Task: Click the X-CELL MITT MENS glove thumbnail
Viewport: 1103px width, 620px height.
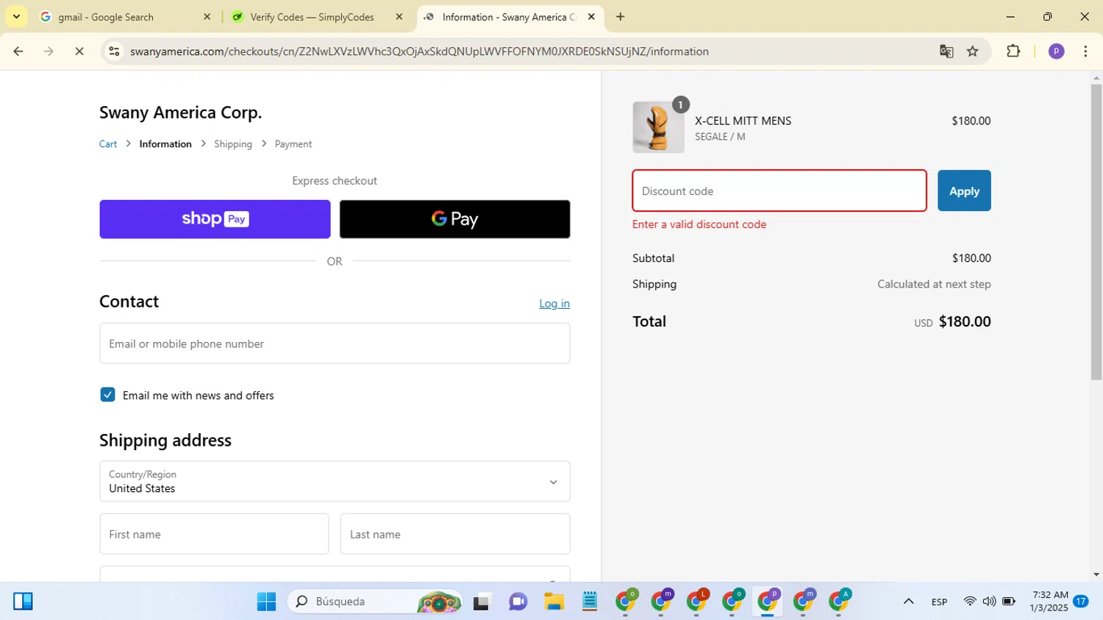Action: 658,127
